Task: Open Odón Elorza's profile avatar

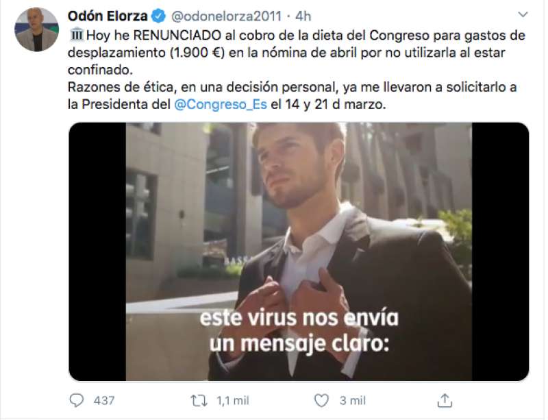Action: tap(36, 29)
